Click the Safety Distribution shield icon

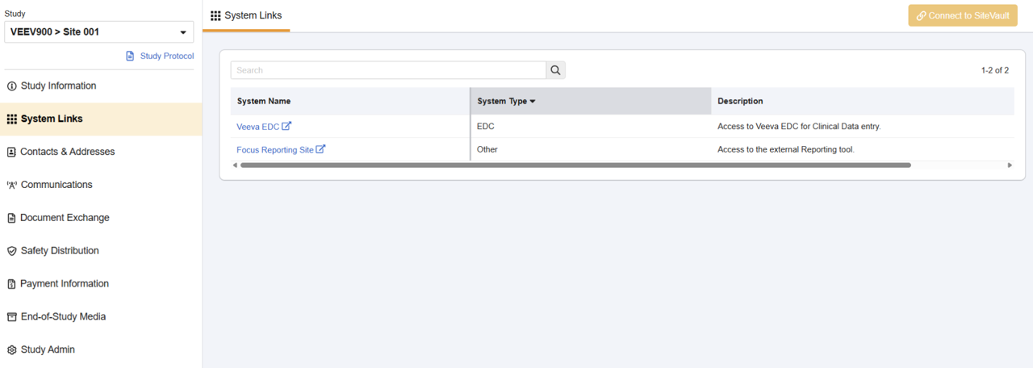11,251
